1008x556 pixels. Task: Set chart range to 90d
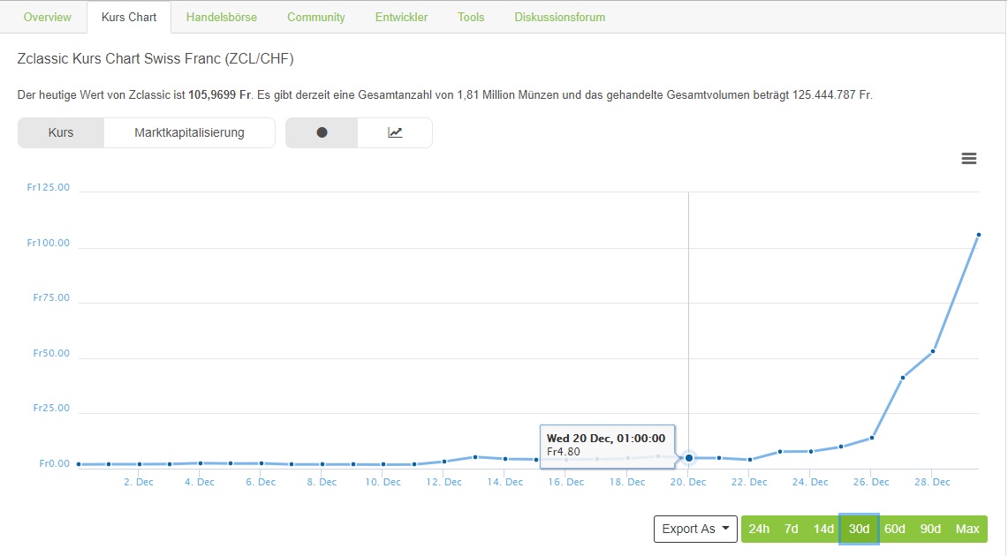930,529
